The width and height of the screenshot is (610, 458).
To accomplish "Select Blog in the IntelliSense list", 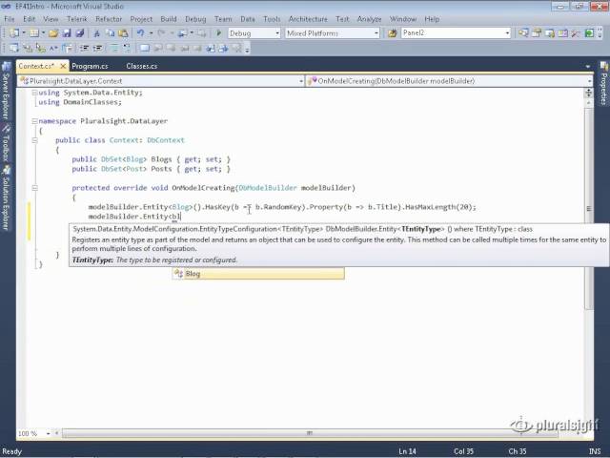I will tap(258, 274).
